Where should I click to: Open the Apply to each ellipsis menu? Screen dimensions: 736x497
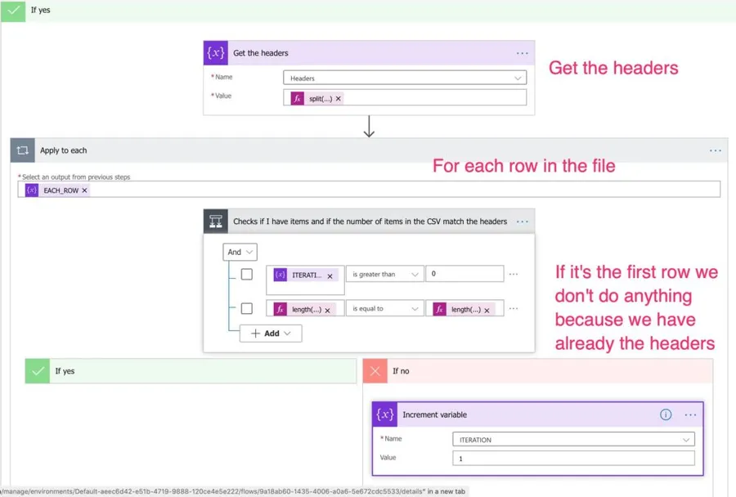pyautogui.click(x=716, y=150)
